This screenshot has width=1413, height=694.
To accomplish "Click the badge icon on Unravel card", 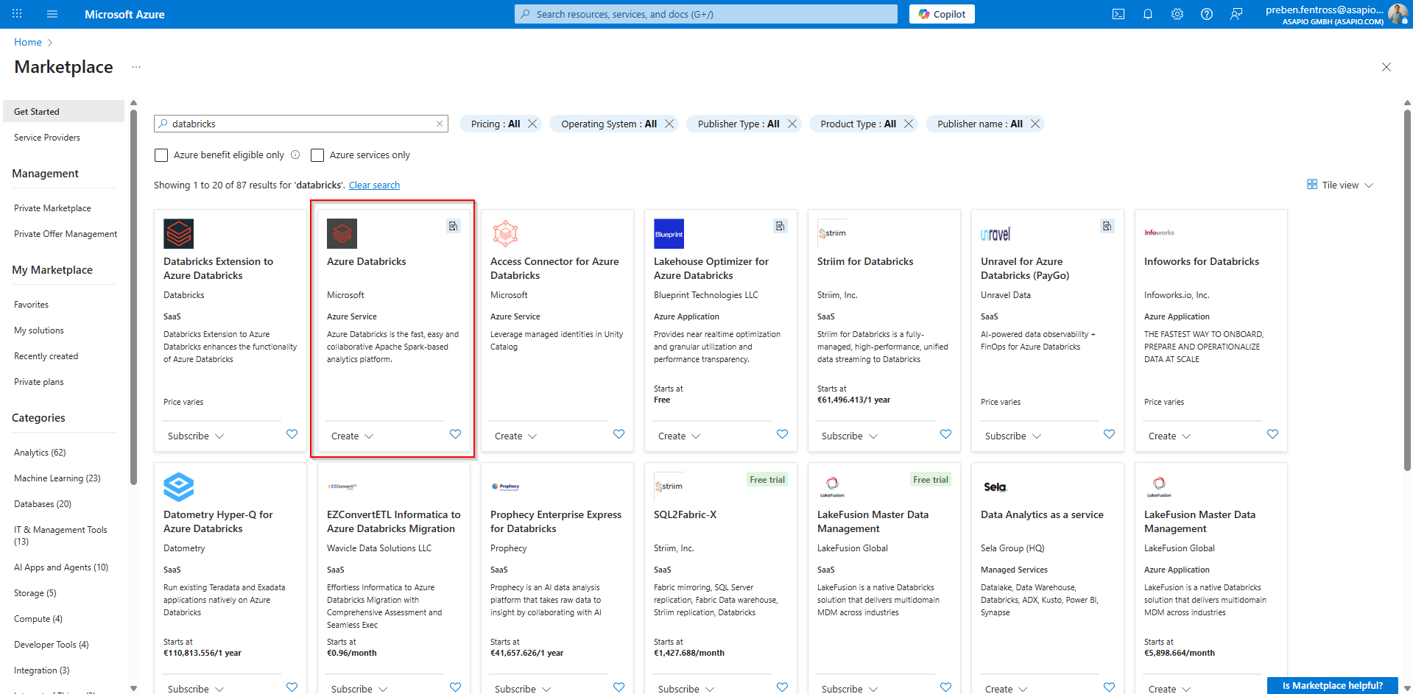I will click(1107, 226).
